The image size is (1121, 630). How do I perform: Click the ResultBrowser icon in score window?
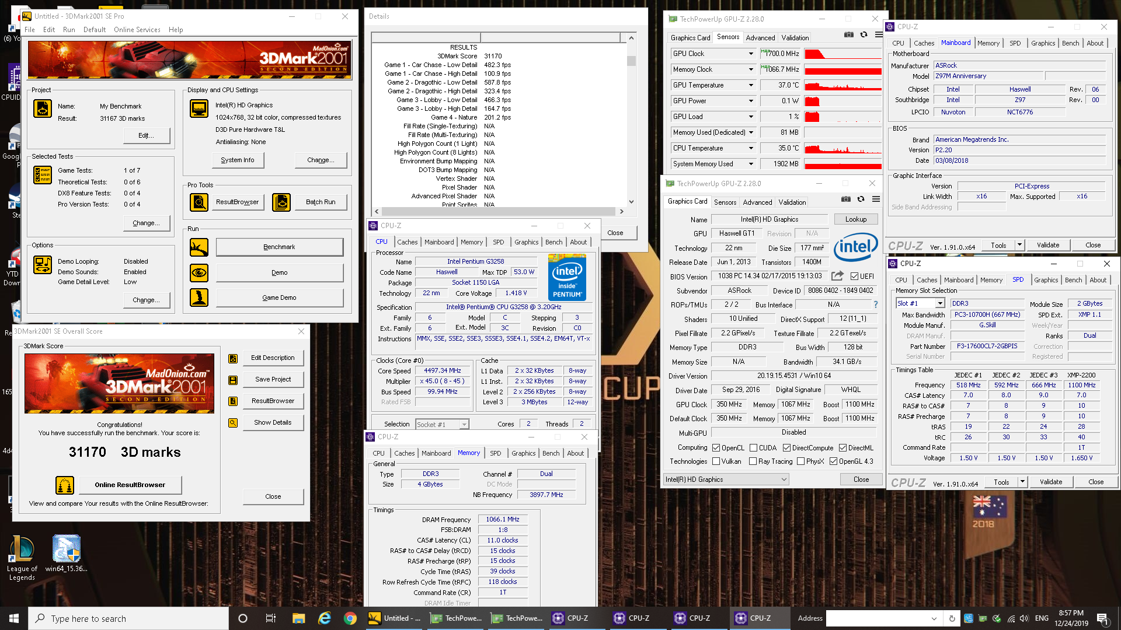[233, 401]
